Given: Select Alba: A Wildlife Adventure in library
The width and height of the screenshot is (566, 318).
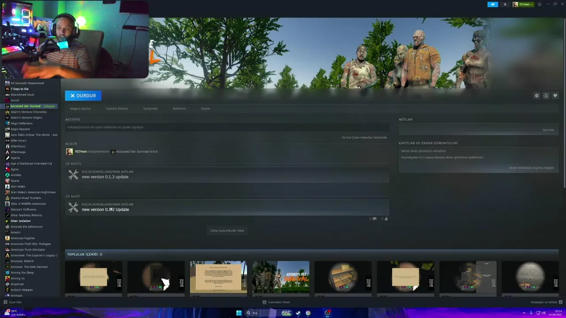Looking at the screenshot, I should click(x=28, y=204).
